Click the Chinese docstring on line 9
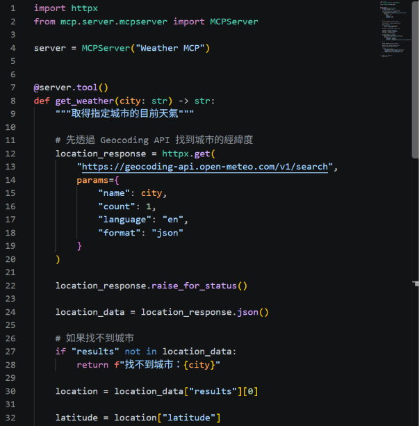The height and width of the screenshot is (426, 419). (124, 113)
